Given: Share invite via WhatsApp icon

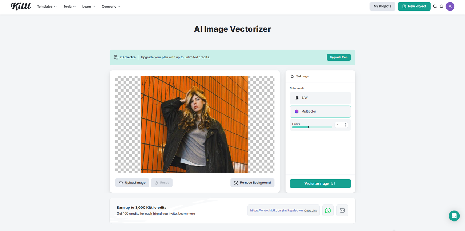Looking at the screenshot, I should pos(328,210).
